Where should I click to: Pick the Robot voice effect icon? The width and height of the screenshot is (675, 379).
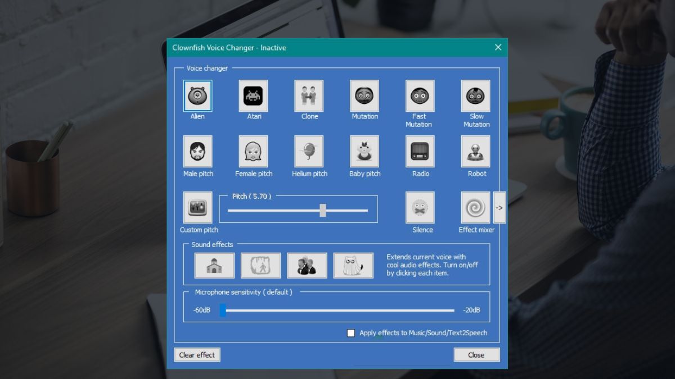tap(476, 151)
